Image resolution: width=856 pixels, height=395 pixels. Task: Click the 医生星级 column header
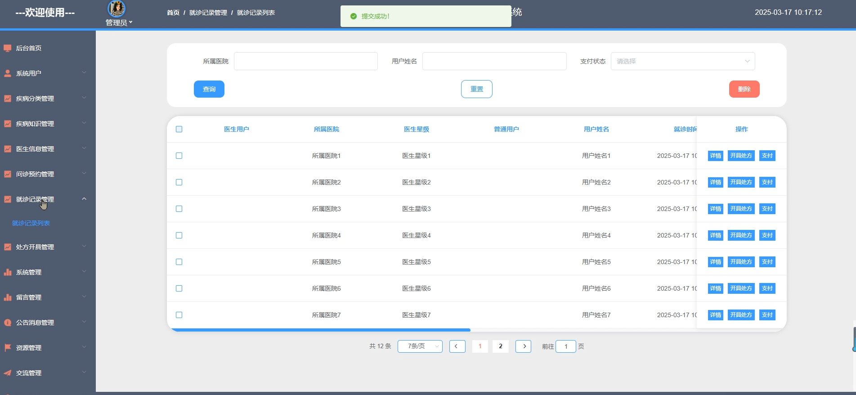[x=417, y=129]
